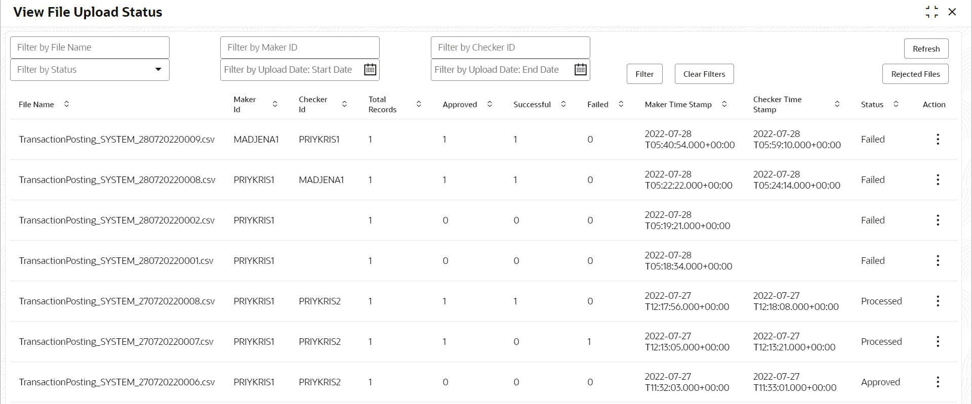Click Processed status of file 270720220008.csv
This screenshot has height=404, width=972.
(881, 301)
